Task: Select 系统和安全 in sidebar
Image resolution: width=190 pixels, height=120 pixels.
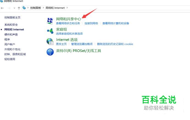Action: (11, 25)
